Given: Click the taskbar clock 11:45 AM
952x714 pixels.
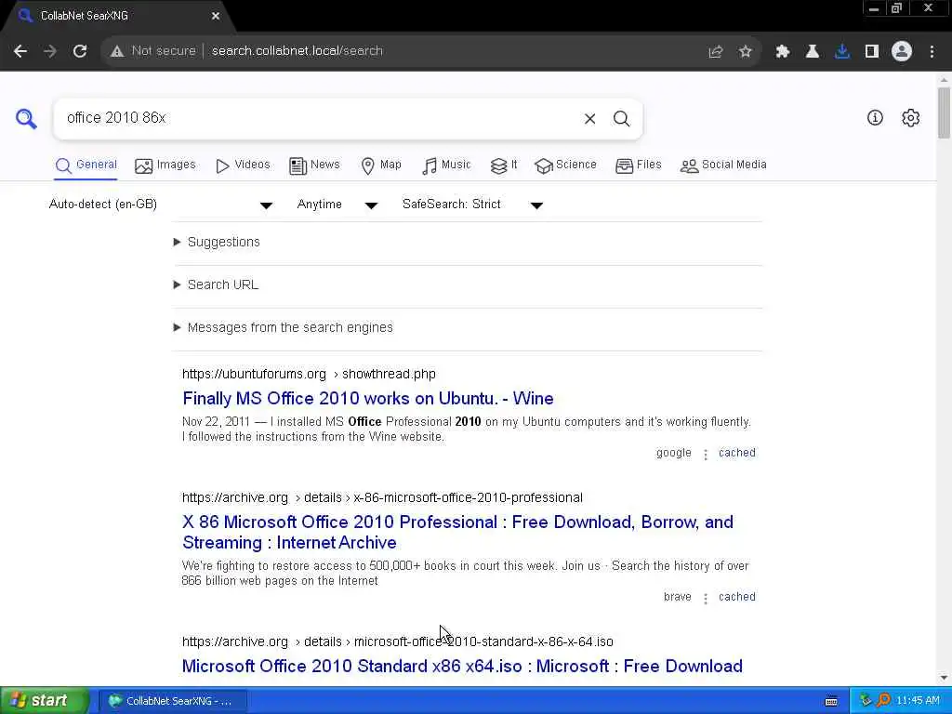Looking at the screenshot, I should (918, 701).
